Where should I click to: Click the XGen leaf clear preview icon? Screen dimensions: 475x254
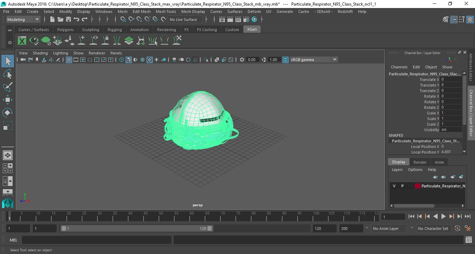(x=46, y=40)
